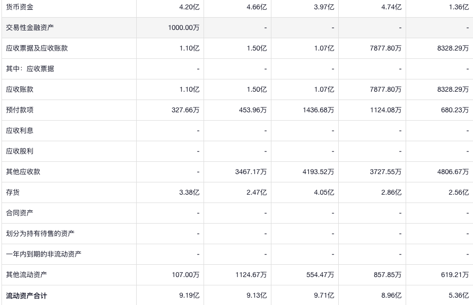Select the 应收票据及应收账款 row label
This screenshot has width=473, height=305.
[x=37, y=48]
